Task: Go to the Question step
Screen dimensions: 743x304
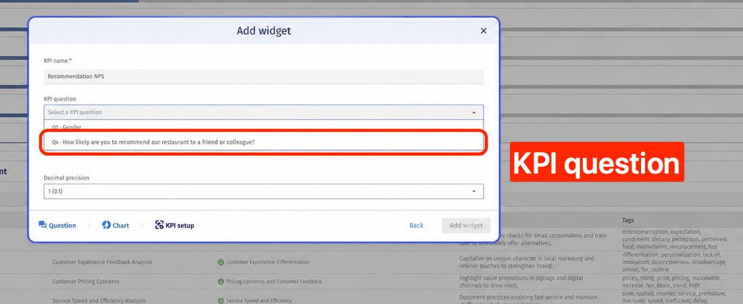Action: (x=57, y=225)
